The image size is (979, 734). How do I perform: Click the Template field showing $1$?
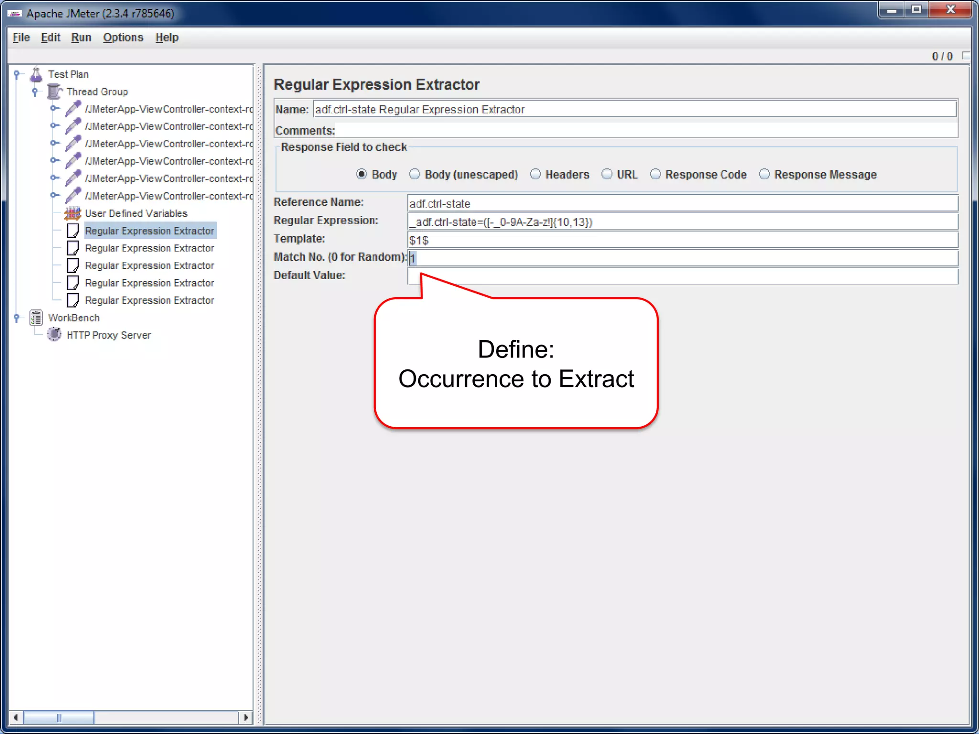tap(683, 239)
